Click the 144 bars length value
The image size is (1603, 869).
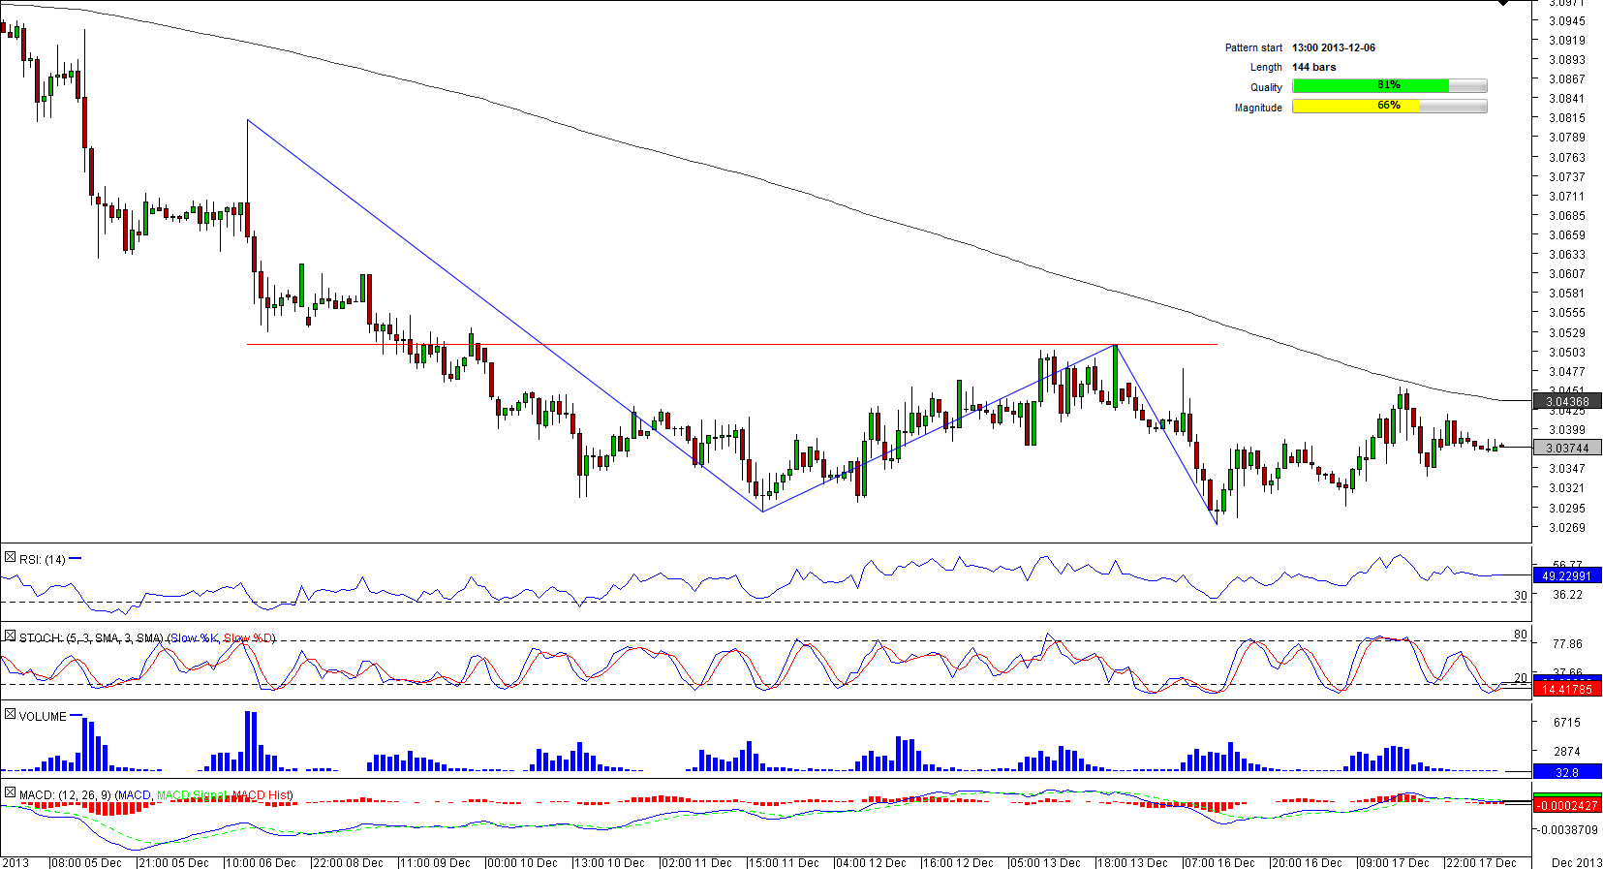1313,67
